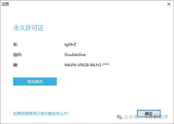Click the 键: label
This screenshot has width=174, height=124.
[15, 65]
